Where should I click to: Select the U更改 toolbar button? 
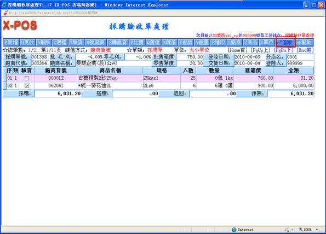click(27, 43)
